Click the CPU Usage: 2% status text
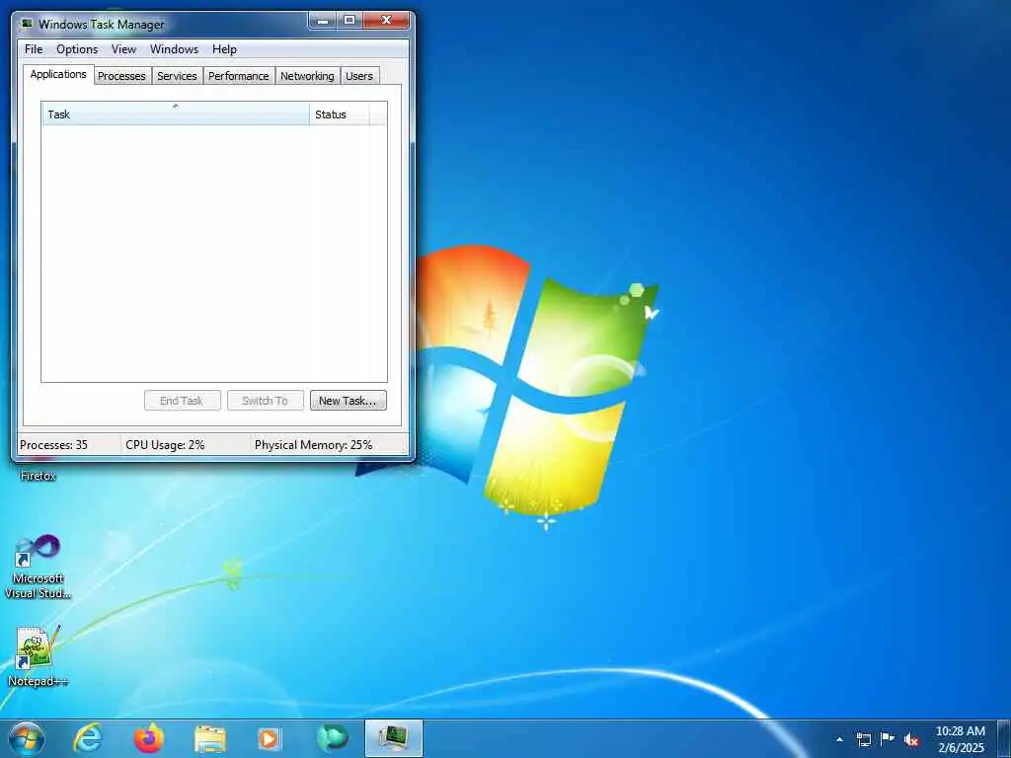Viewport: 1011px width, 758px height. (x=165, y=445)
